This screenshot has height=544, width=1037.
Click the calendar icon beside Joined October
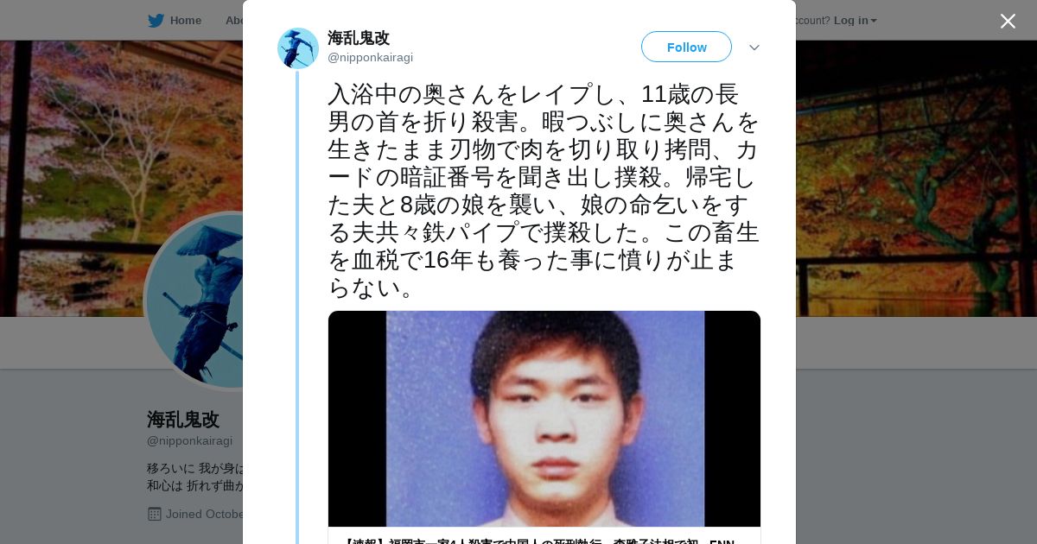155,514
